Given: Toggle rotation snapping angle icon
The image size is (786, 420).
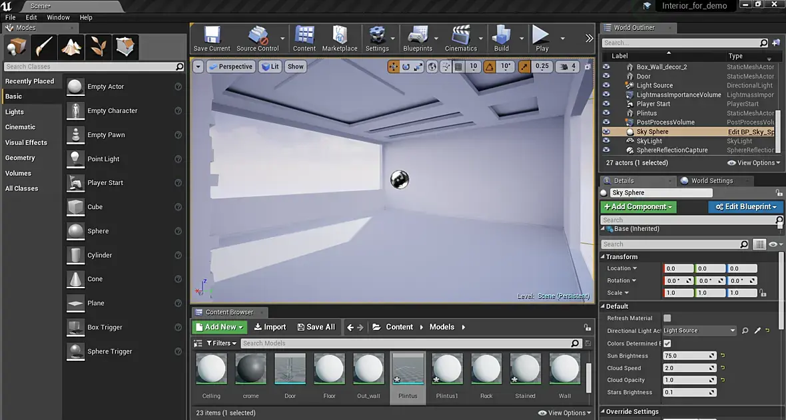Looking at the screenshot, I should pos(490,67).
